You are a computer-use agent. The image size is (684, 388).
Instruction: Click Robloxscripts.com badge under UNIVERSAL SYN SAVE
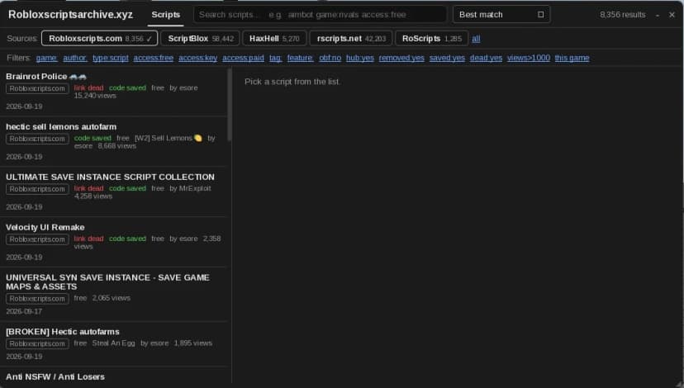[x=37, y=299]
